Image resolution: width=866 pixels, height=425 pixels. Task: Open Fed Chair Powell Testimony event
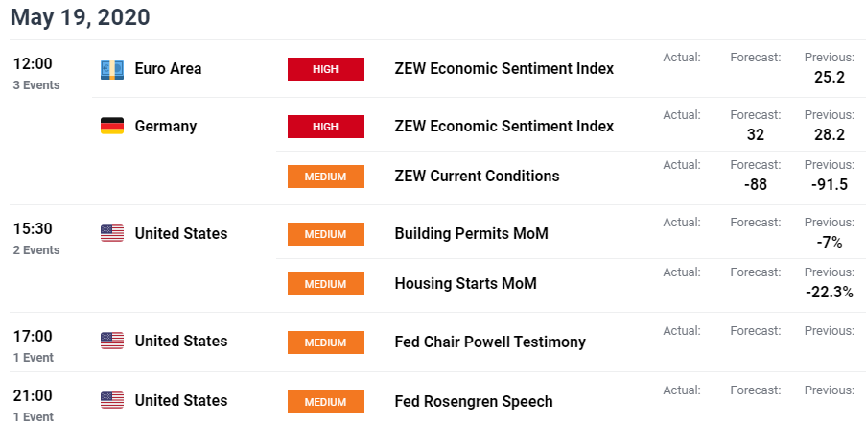[490, 342]
